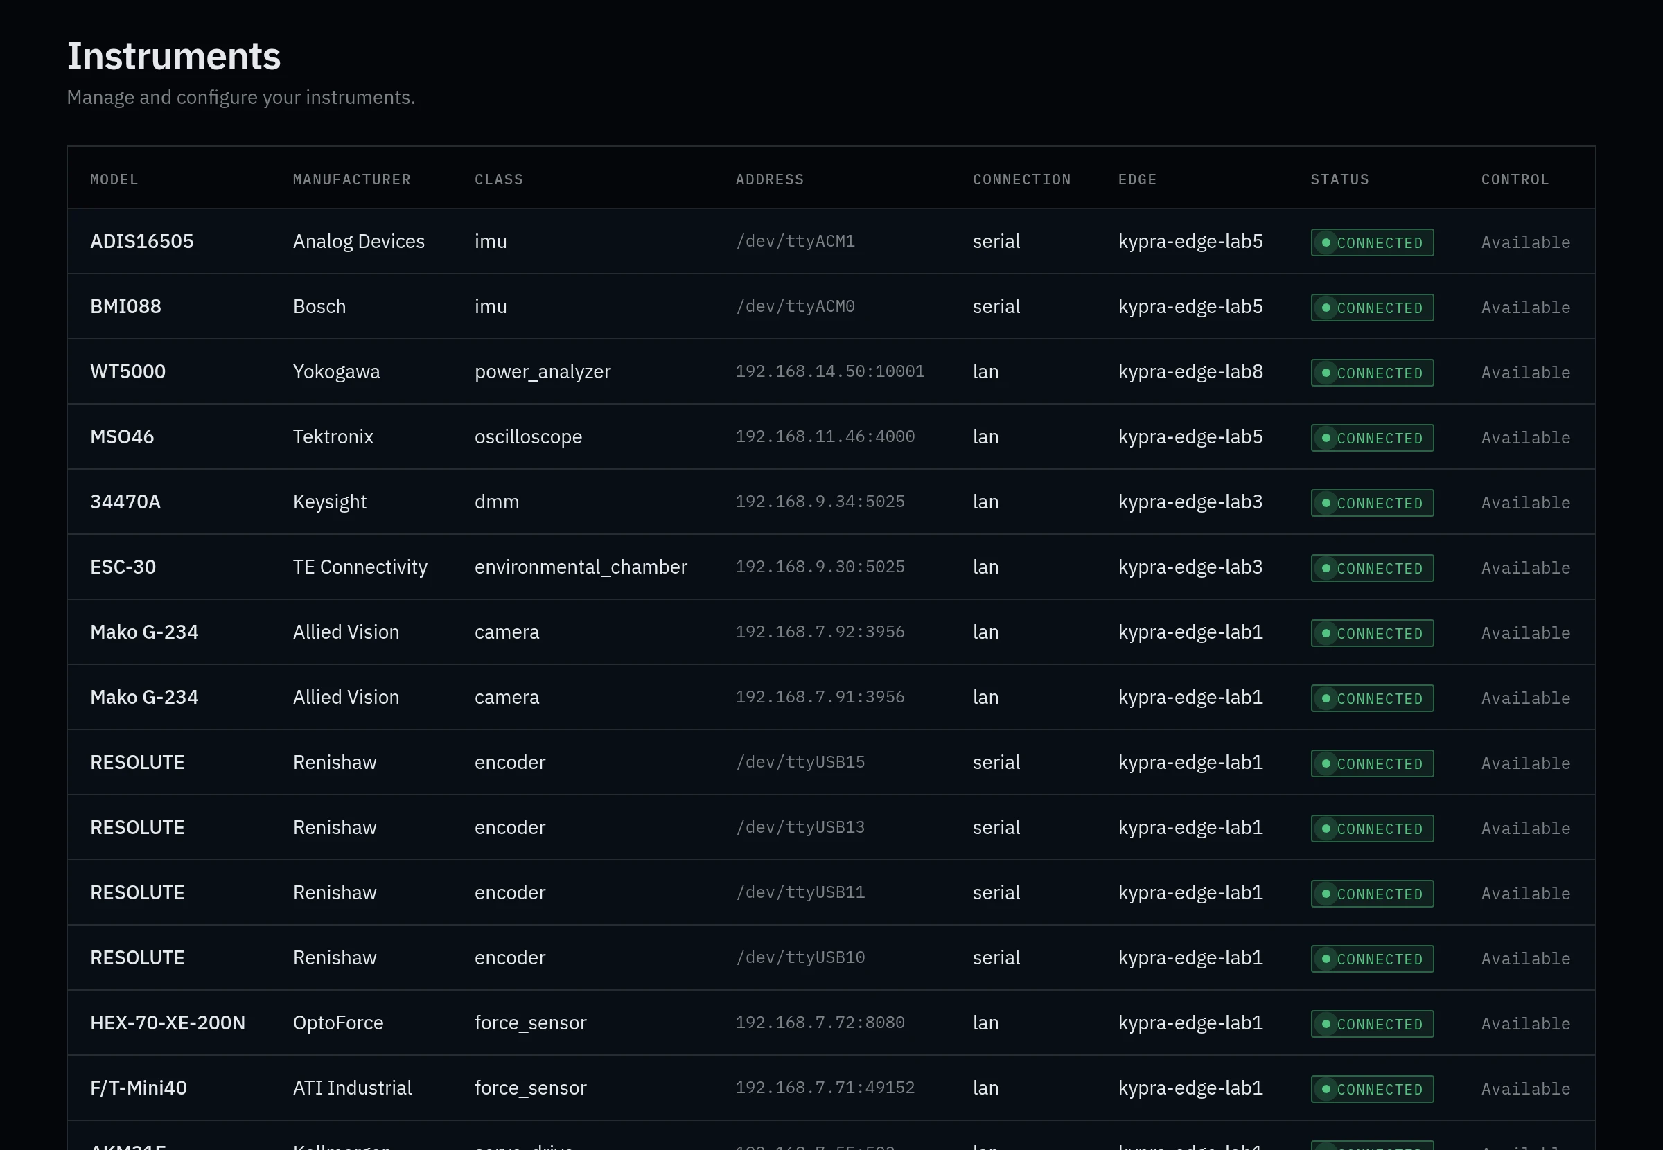Click the Instruments page heading
The height and width of the screenshot is (1150, 1663).
pos(174,56)
